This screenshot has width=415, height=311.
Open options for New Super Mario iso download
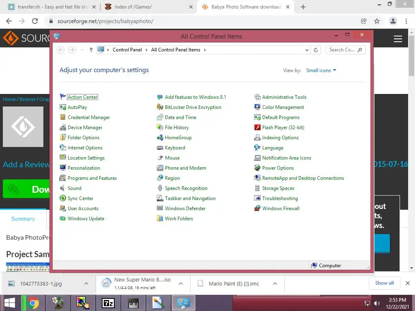pos(181,283)
